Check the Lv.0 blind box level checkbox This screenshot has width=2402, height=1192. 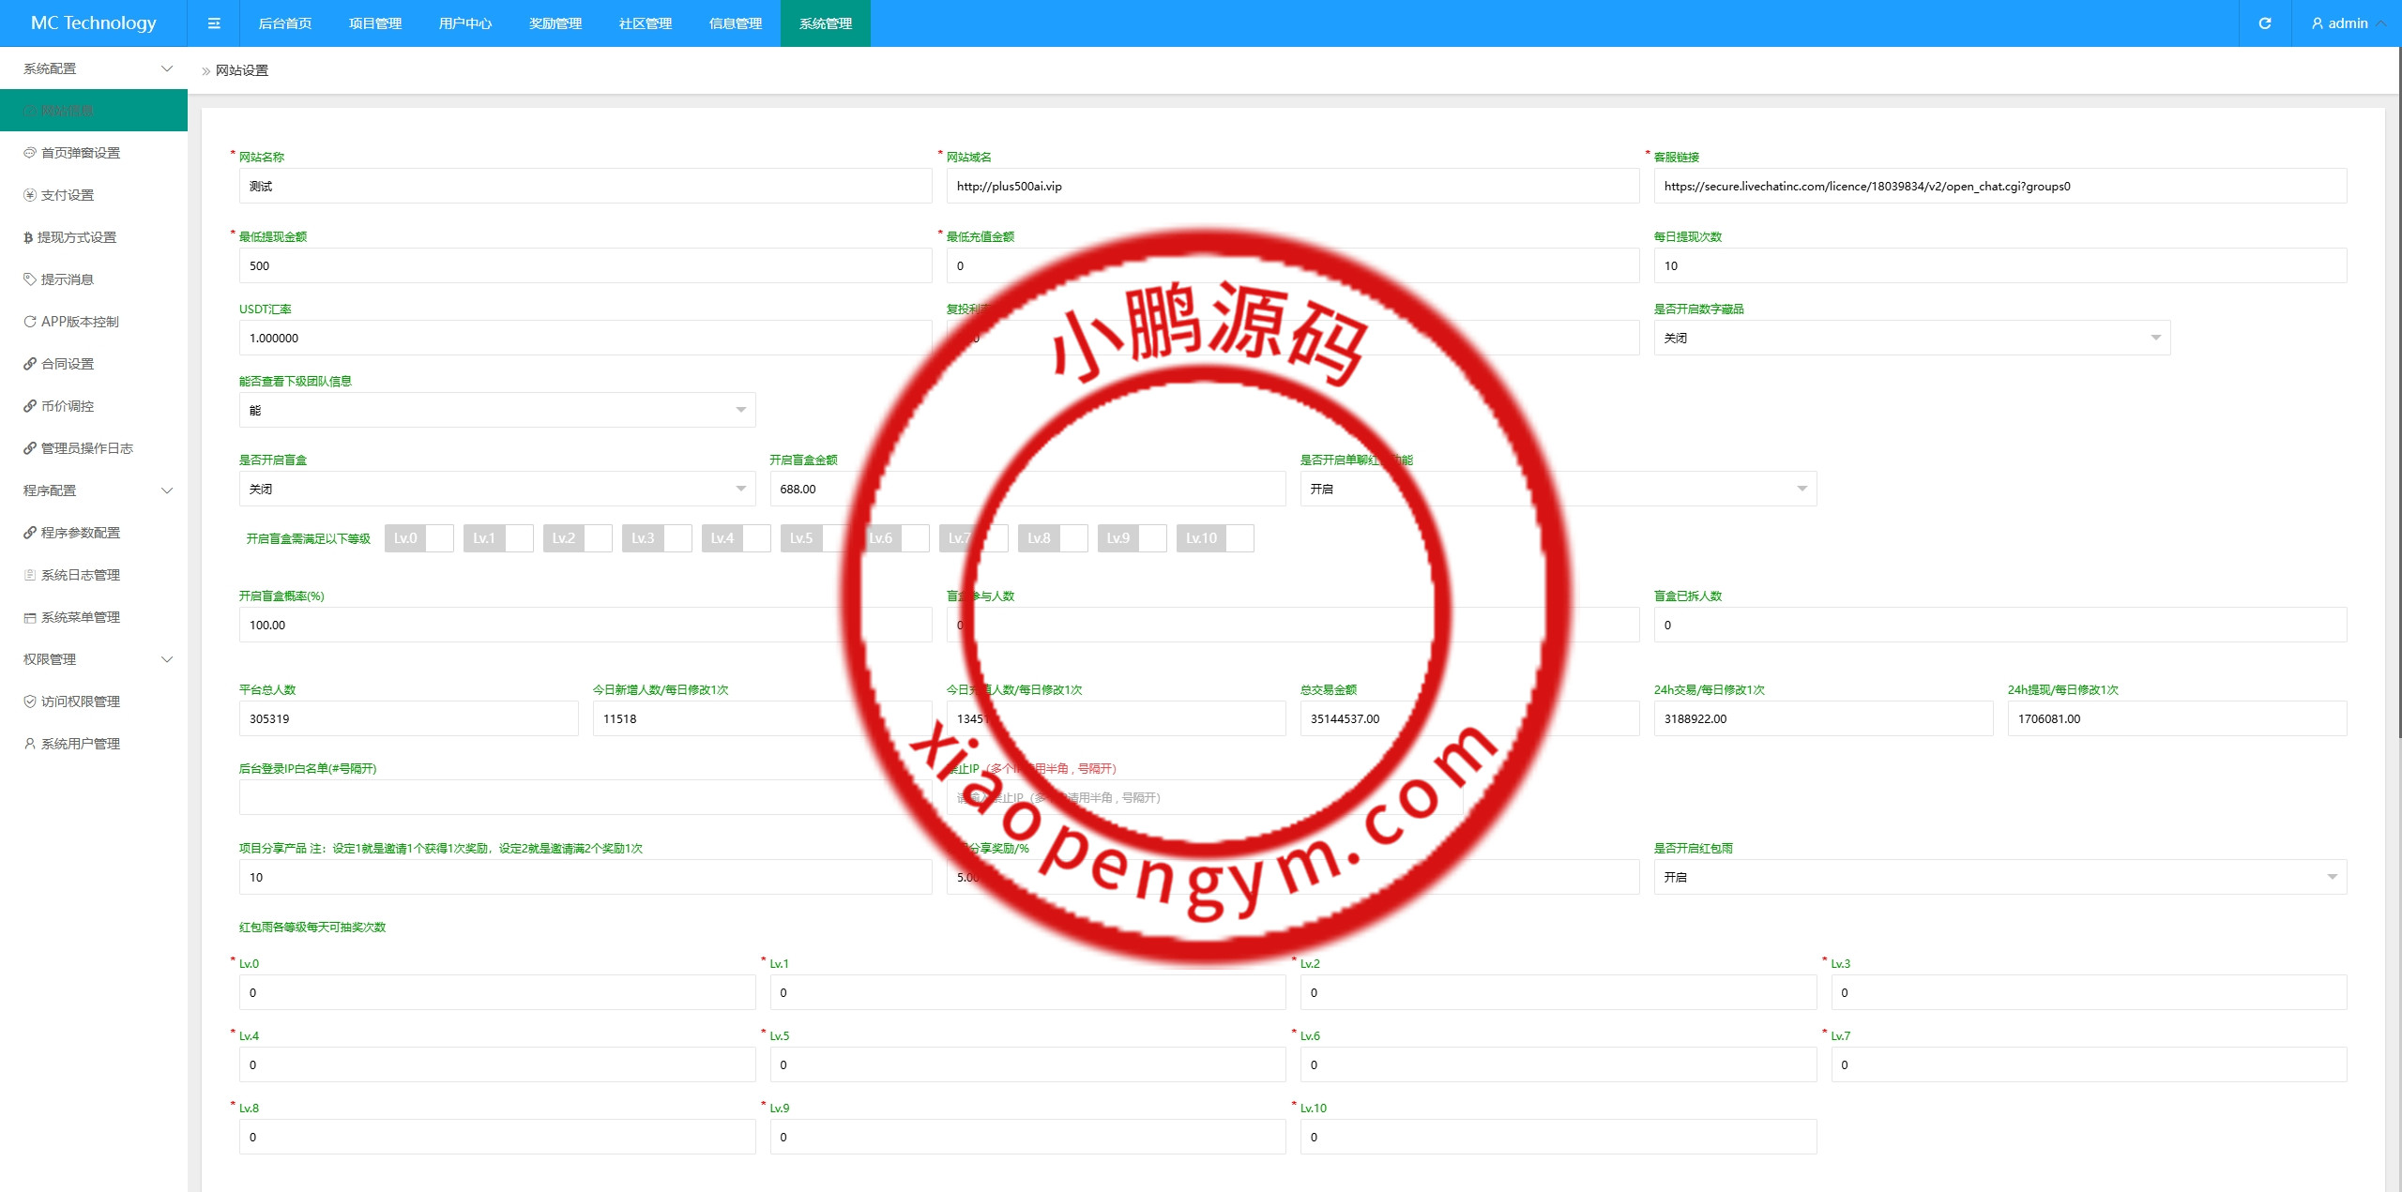438,538
